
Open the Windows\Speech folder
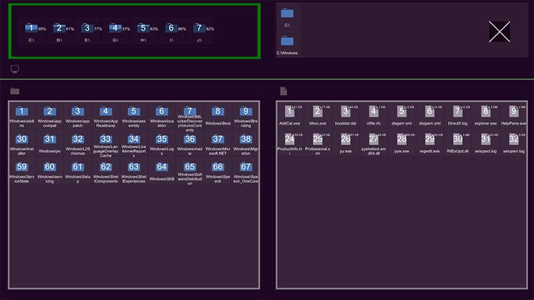pos(218,167)
